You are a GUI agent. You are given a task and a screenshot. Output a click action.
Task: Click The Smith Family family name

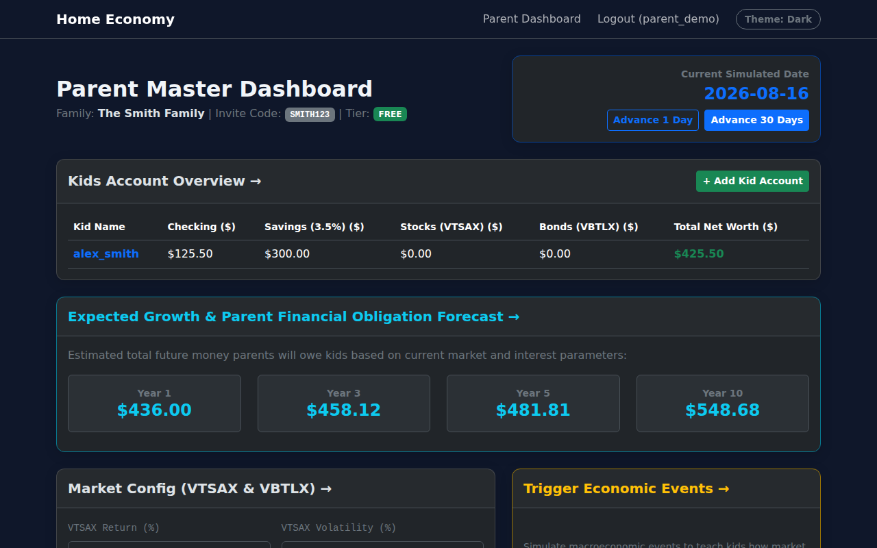(x=151, y=113)
